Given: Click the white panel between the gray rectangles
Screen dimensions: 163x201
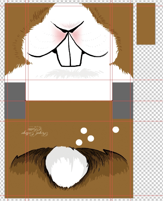Looking at the screenshot, I should coord(69,90).
